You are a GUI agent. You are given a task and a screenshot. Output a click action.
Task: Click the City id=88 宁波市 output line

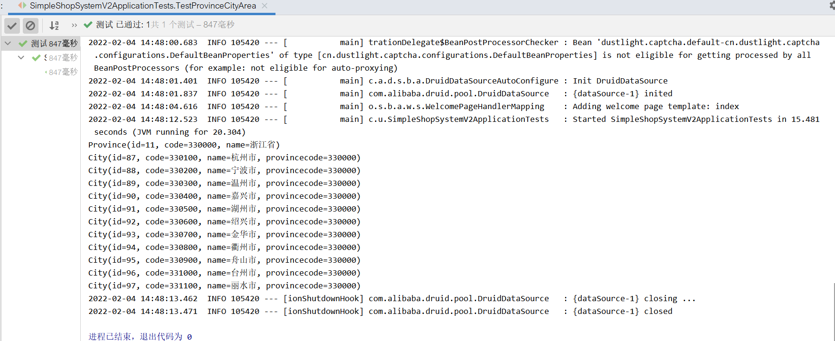point(225,170)
